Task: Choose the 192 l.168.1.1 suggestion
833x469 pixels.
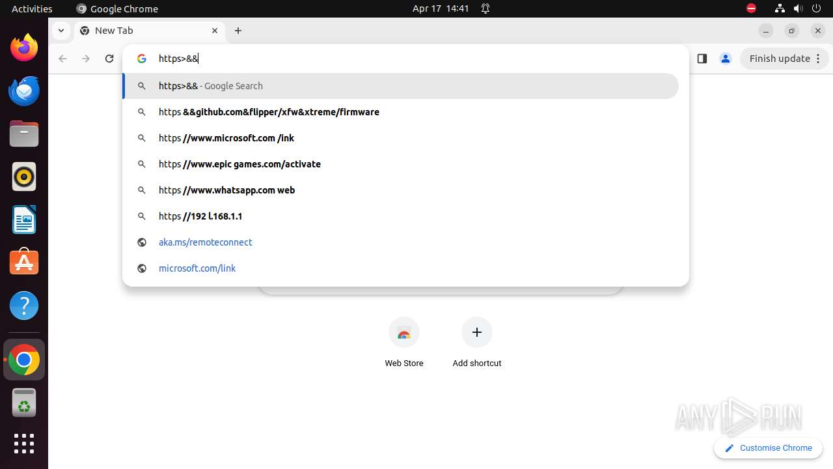Action: (401, 216)
